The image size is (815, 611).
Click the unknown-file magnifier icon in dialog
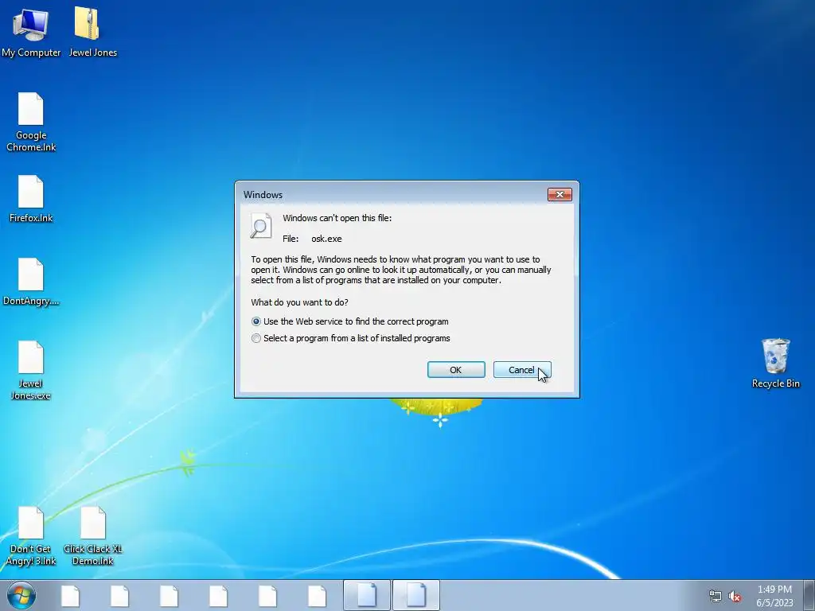click(261, 226)
